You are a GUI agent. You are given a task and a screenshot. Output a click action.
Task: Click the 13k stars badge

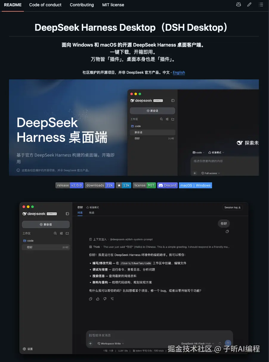point(123,185)
